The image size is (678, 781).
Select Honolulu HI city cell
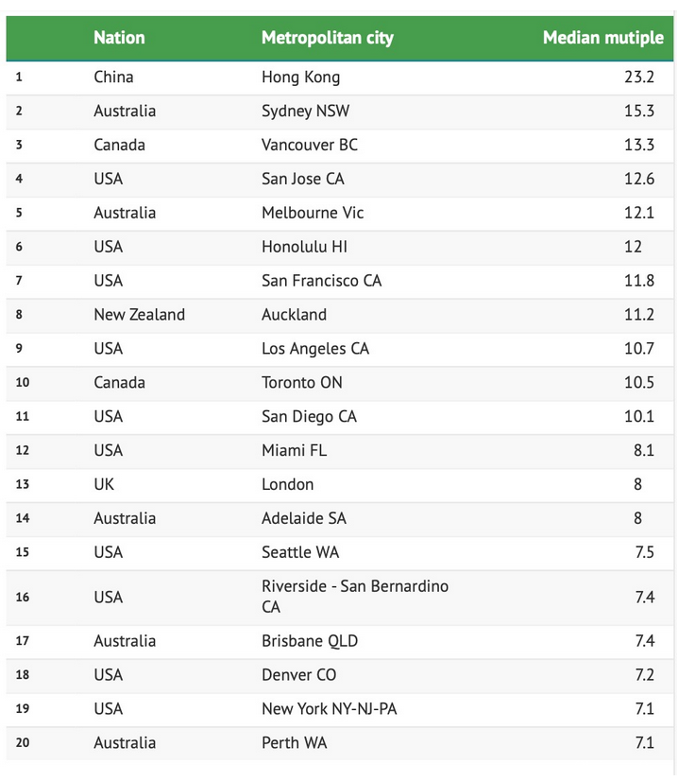(x=304, y=247)
